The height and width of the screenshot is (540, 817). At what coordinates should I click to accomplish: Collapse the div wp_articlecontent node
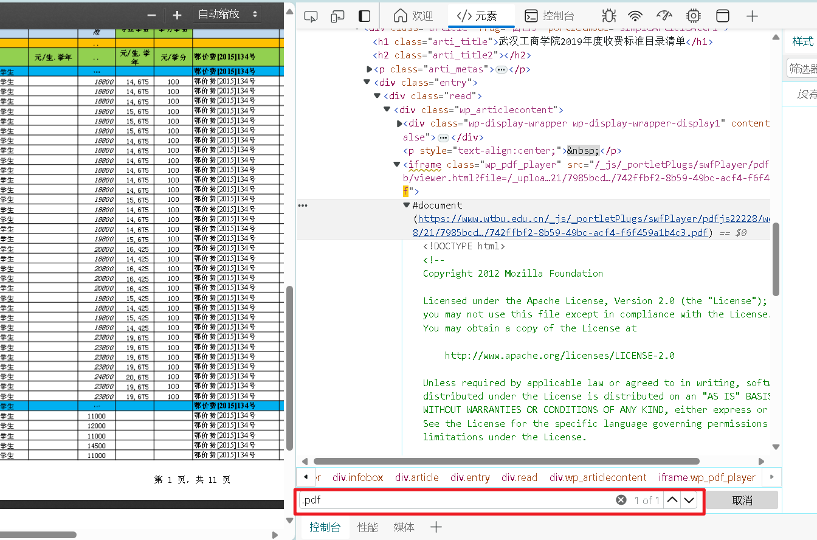pyautogui.click(x=387, y=109)
